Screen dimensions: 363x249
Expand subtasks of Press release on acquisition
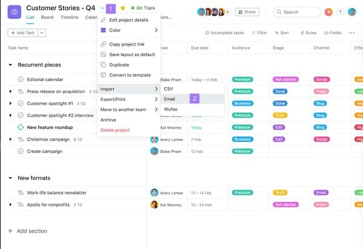(10, 91)
